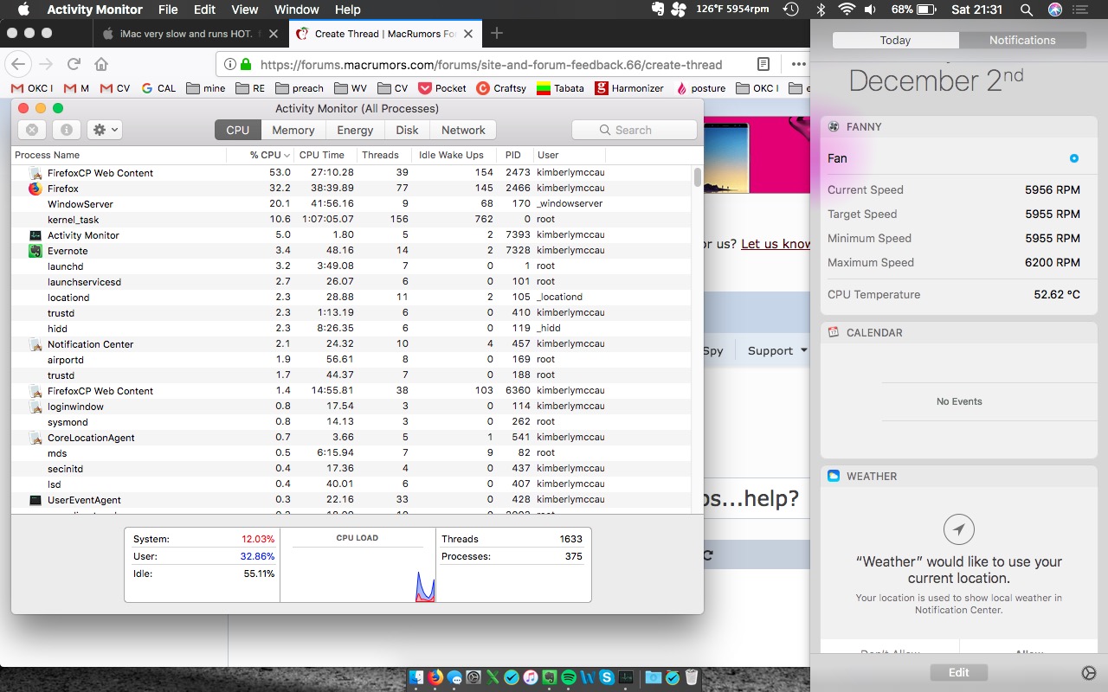The image size is (1108, 692).
Task: Switch Notification Center to Today view
Action: click(895, 40)
